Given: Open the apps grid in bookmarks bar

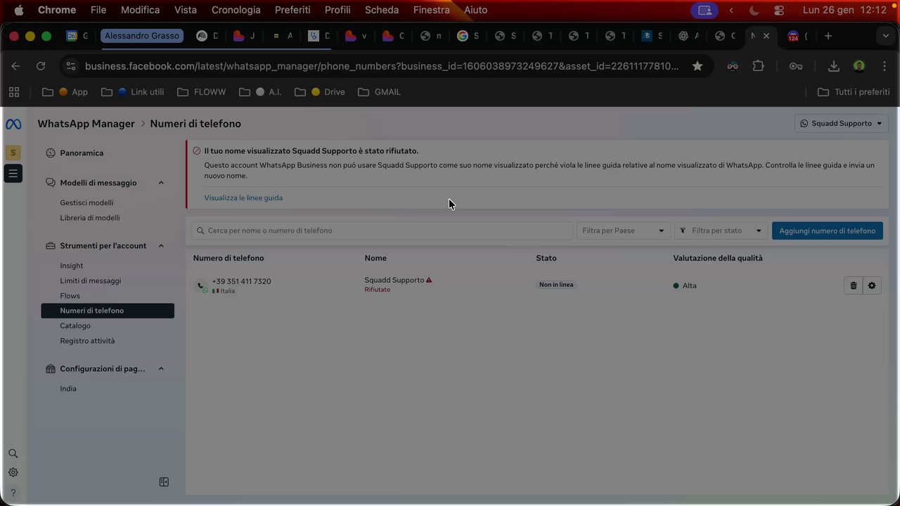Looking at the screenshot, I should pos(14,92).
